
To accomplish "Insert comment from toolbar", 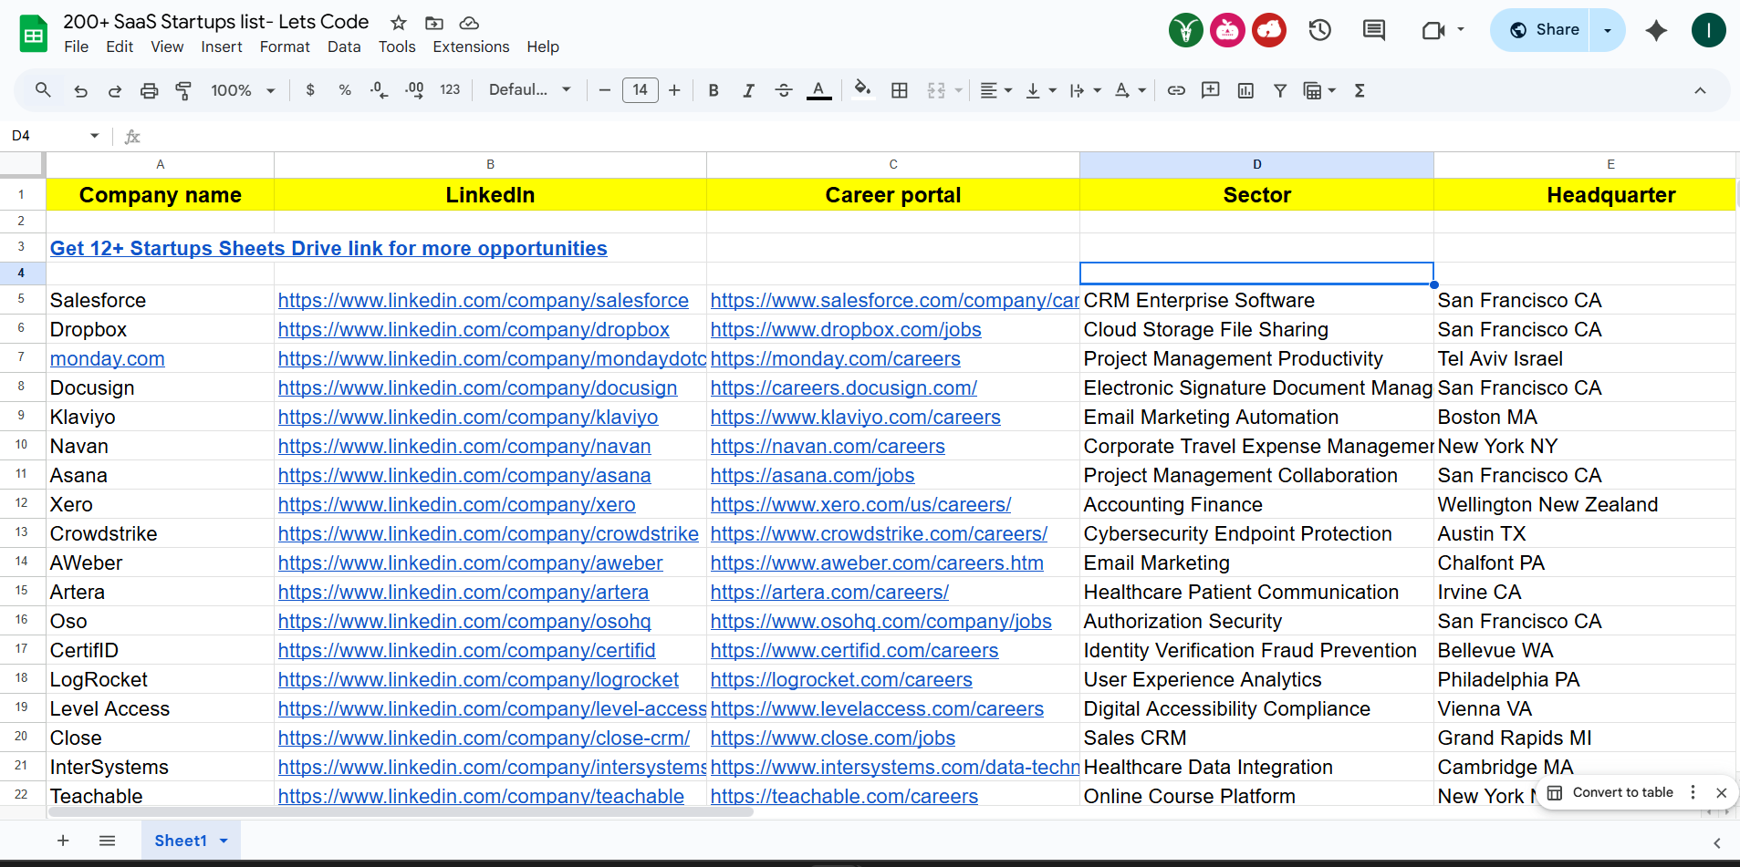I will (1211, 90).
